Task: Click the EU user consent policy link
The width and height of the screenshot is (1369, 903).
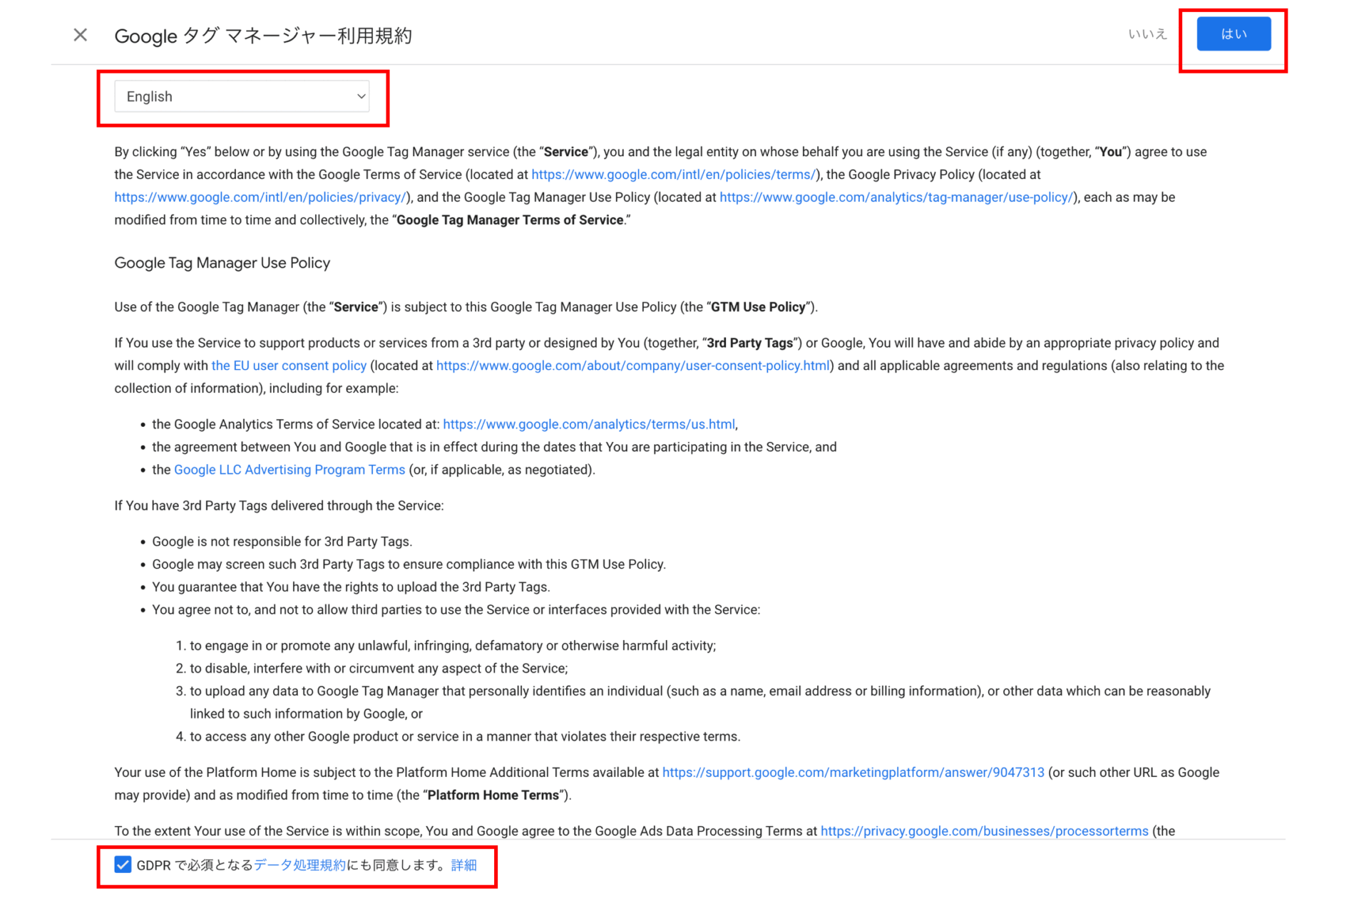Action: coord(289,366)
